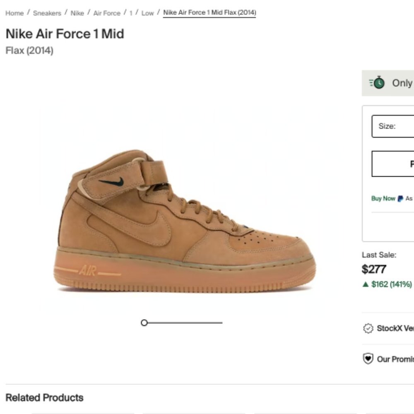Click the Our Promise shield icon
414x414 pixels.
368,359
